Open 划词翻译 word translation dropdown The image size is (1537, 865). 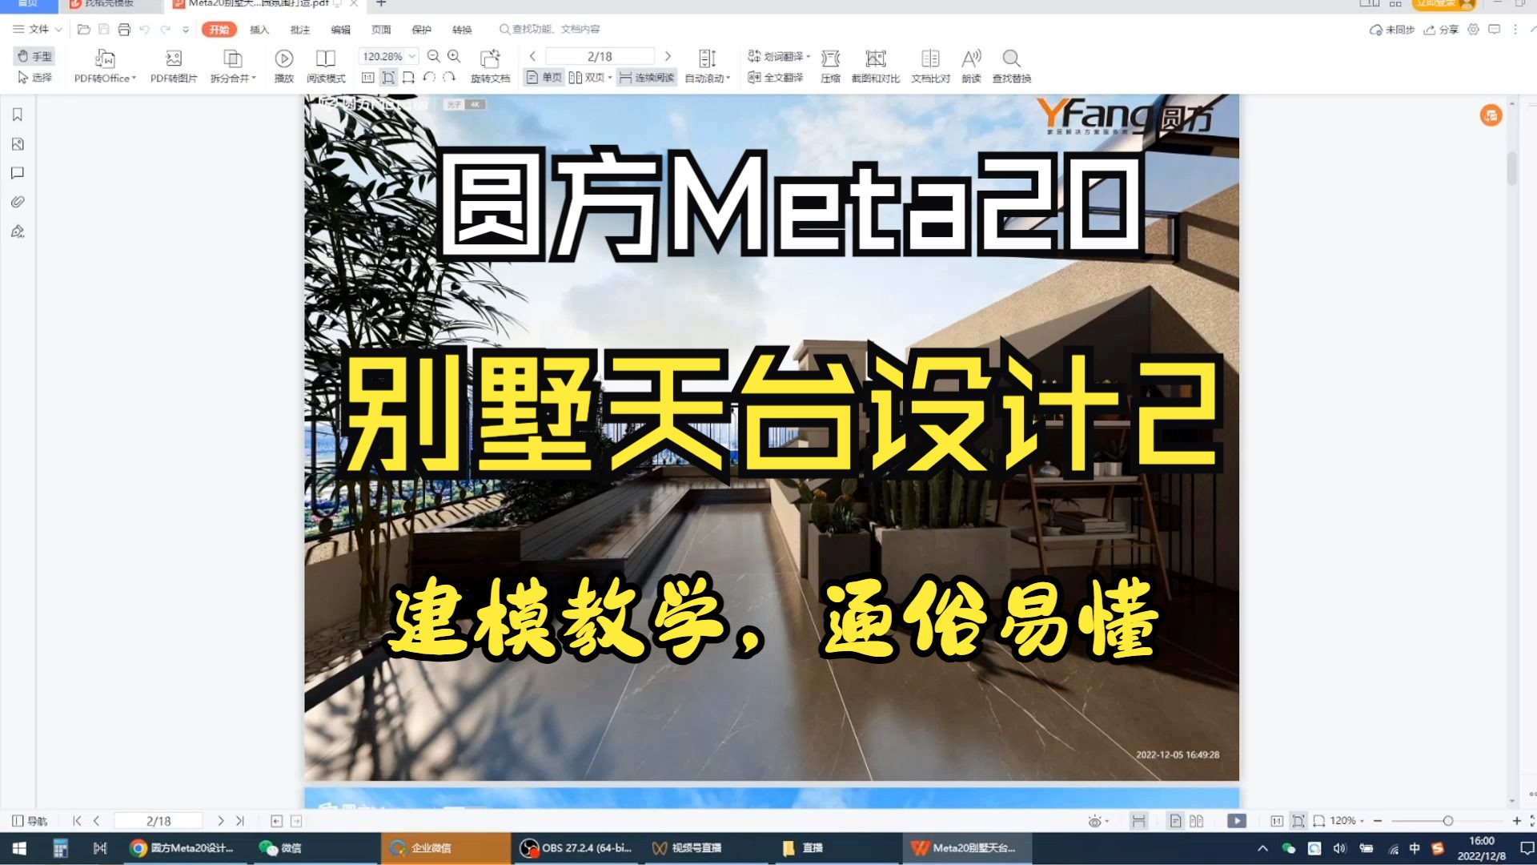coord(779,56)
